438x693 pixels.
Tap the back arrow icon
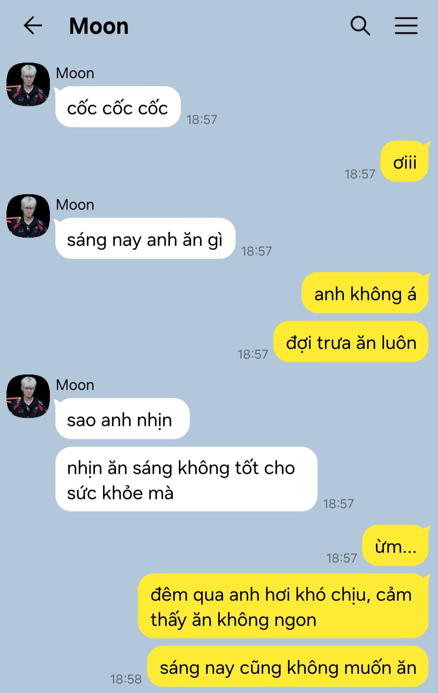click(33, 26)
